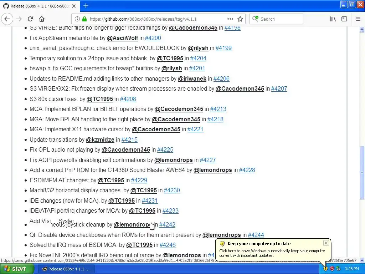Open pull request #4207
The height and width of the screenshot is (274, 365).
pyautogui.click(x=279, y=88)
